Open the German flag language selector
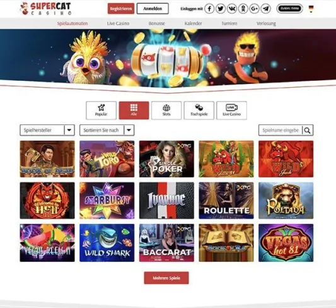This screenshot has width=336, height=308. click(x=311, y=9)
